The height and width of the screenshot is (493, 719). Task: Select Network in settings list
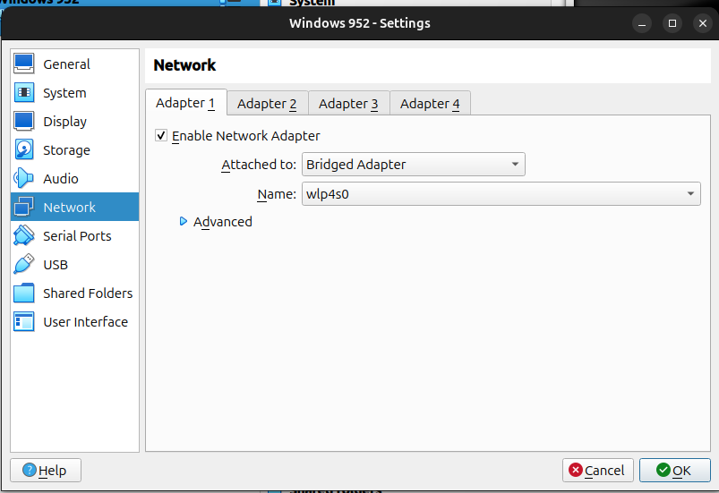tap(74, 207)
